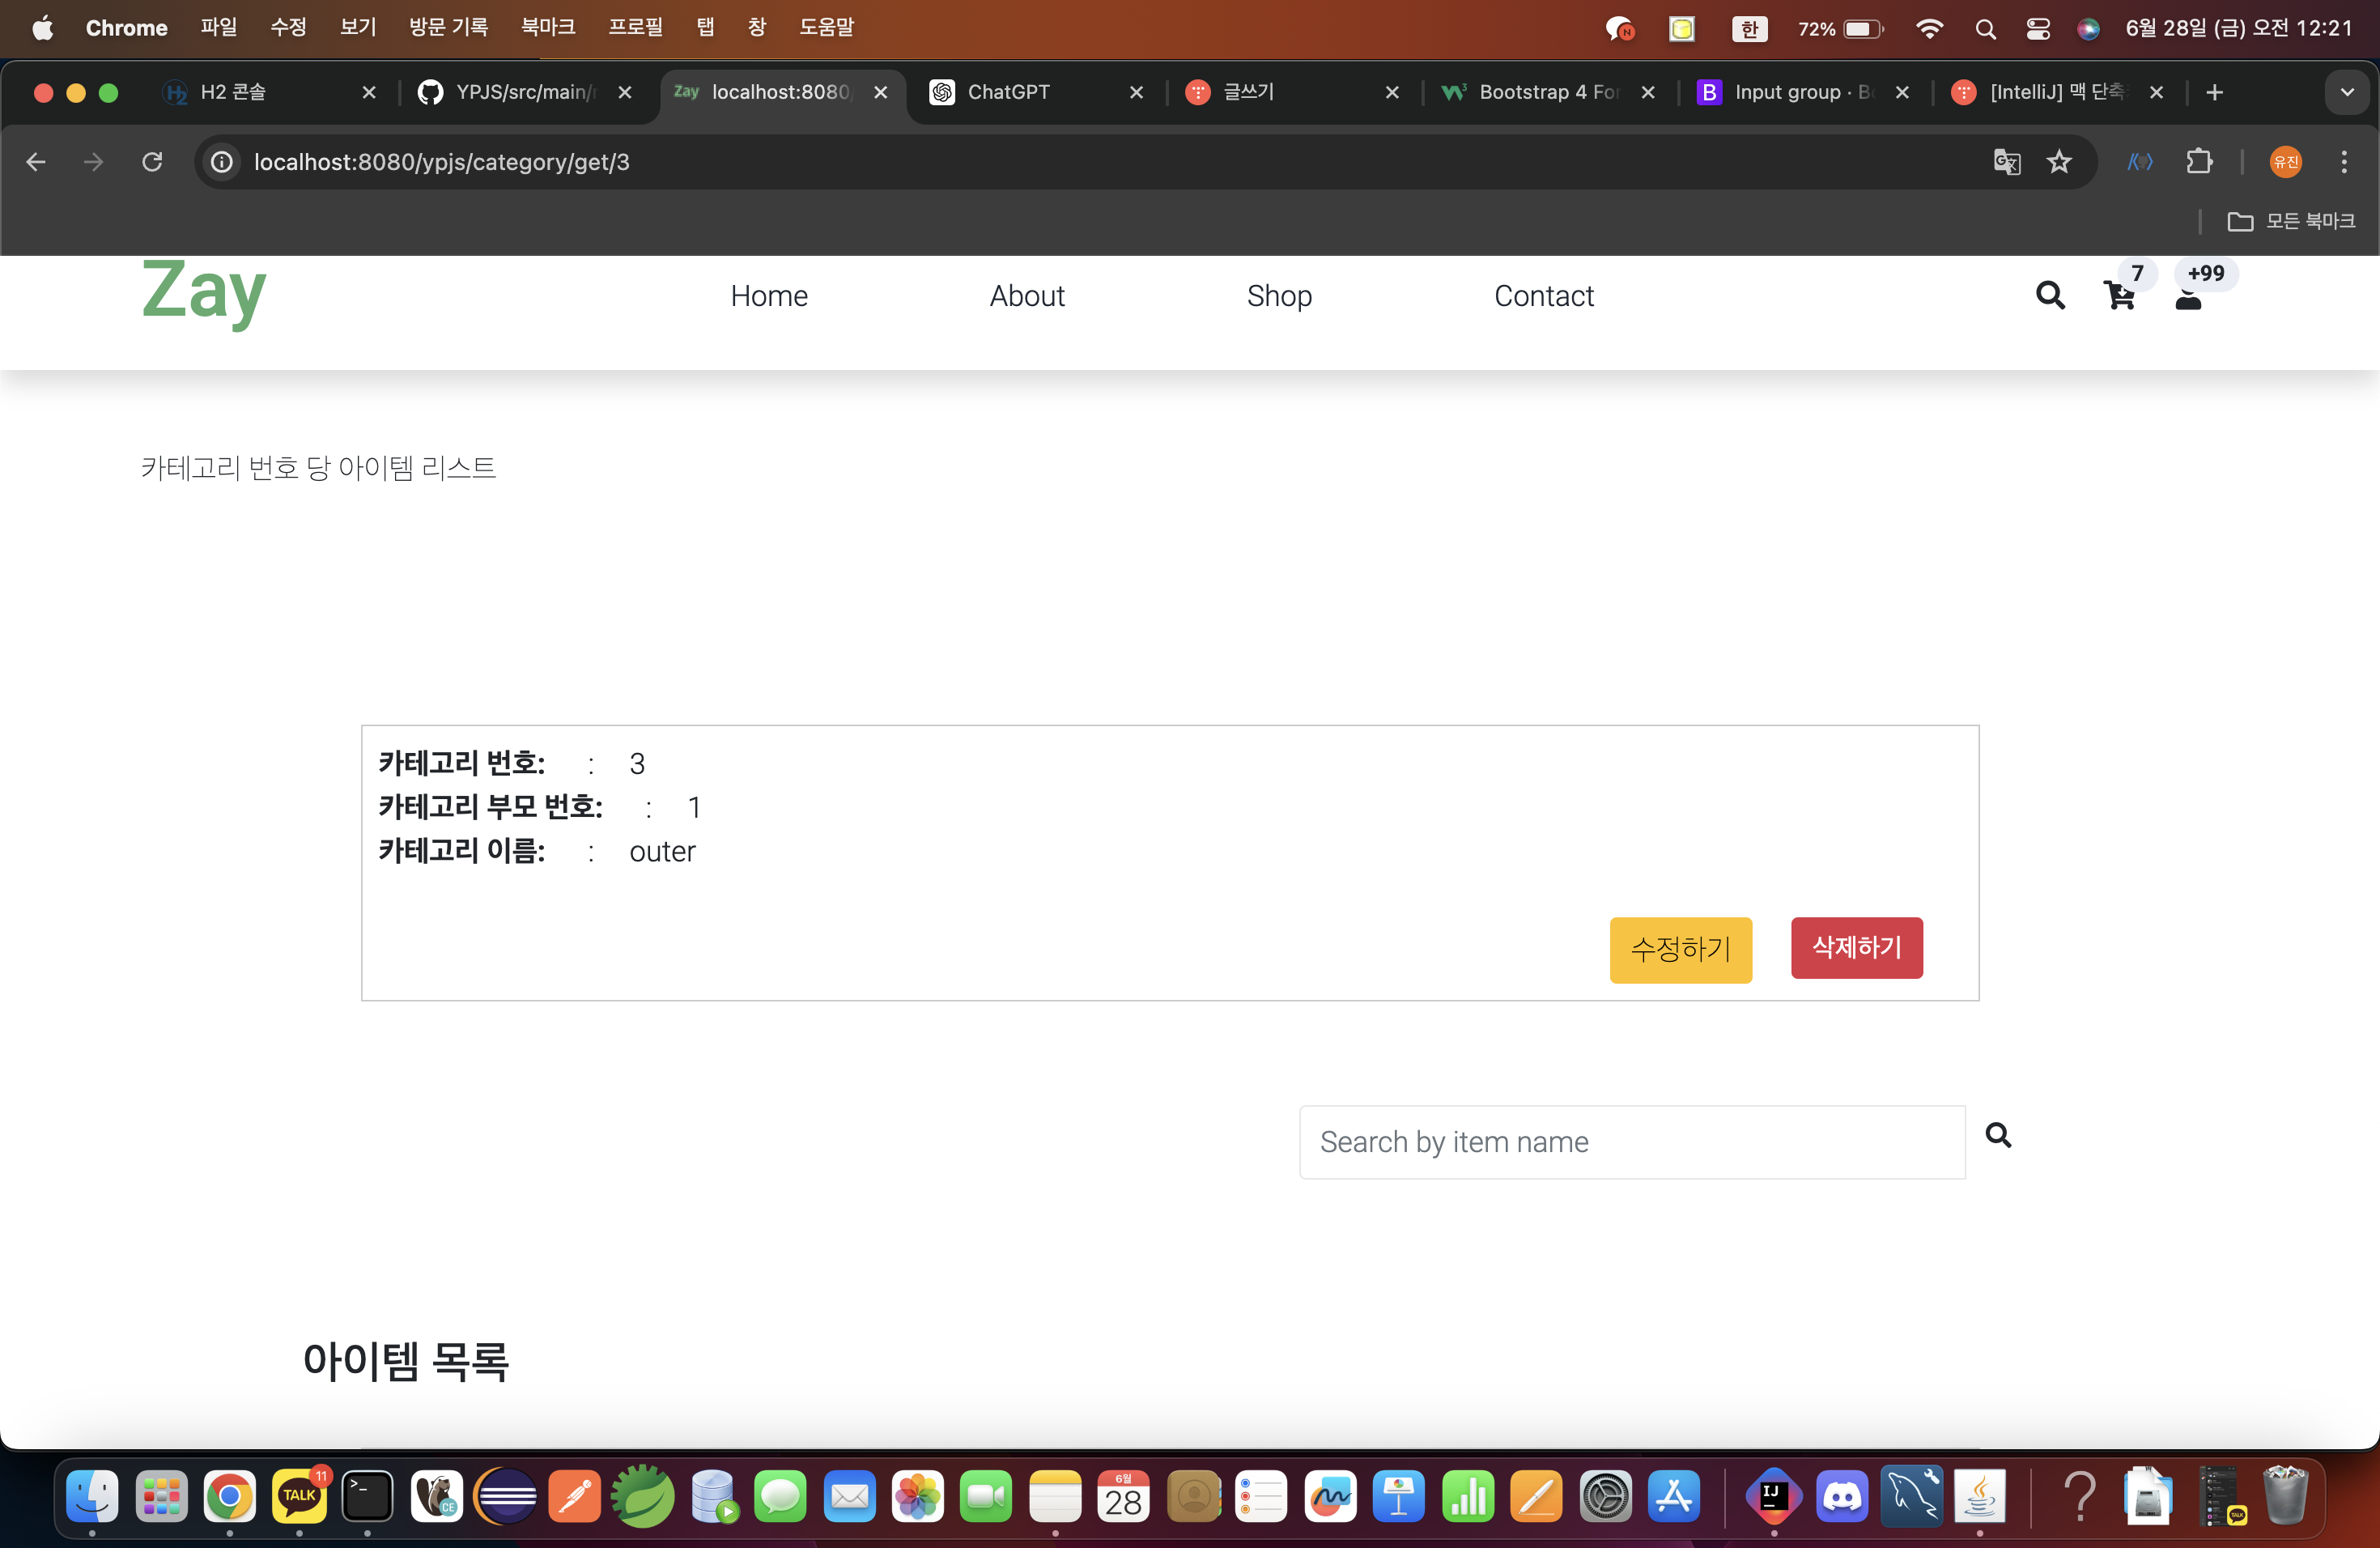Open Terminal from the dock
2380x1548 pixels.
point(367,1496)
